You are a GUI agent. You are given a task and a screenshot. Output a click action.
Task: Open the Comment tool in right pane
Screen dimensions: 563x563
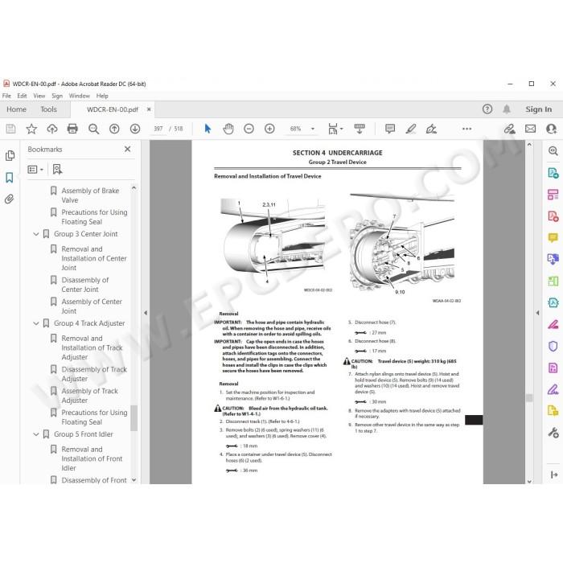pos(553,238)
